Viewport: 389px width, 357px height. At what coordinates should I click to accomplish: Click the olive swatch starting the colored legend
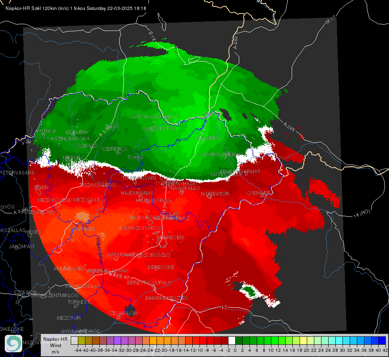click(x=81, y=340)
